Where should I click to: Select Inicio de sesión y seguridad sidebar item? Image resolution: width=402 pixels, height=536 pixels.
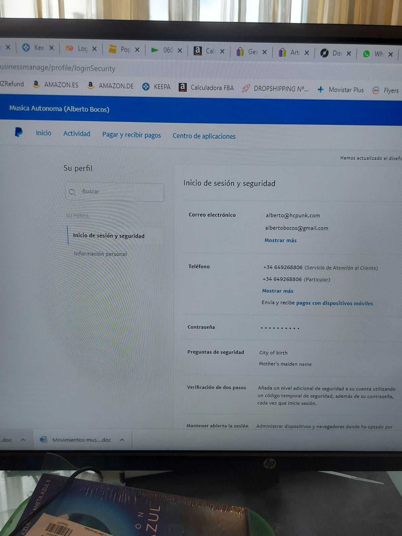pos(109,236)
